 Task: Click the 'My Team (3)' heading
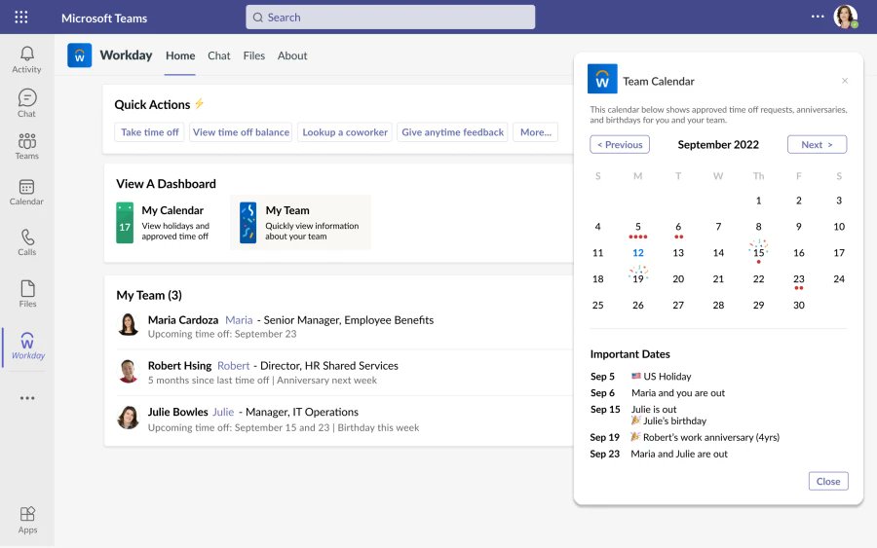(149, 296)
